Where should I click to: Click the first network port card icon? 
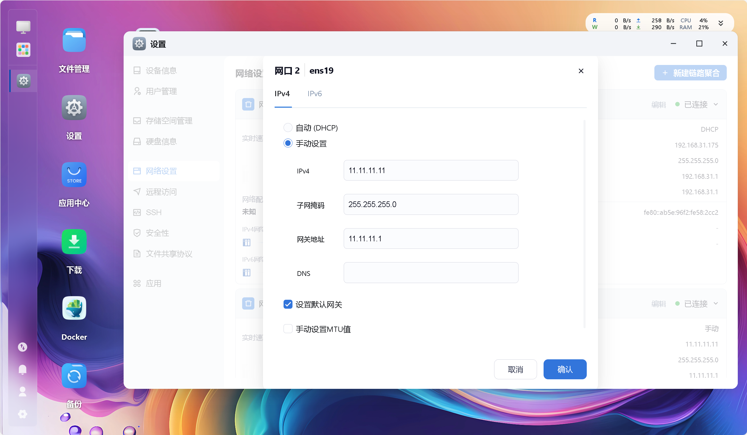tap(248, 104)
